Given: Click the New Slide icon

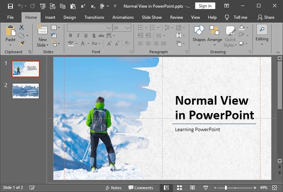Looking at the screenshot, I should point(42,30).
